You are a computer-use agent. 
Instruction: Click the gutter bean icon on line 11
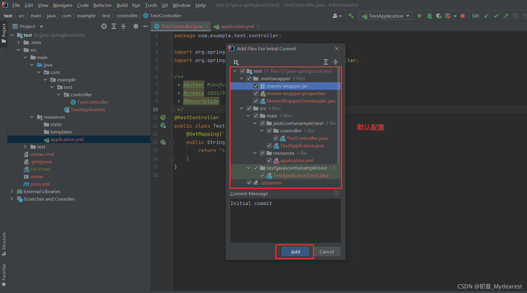tap(163, 117)
